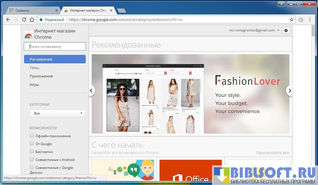The height and width of the screenshot is (185, 318).
Task: Expand the Категории dropdown showing Все
Action: tap(58, 113)
